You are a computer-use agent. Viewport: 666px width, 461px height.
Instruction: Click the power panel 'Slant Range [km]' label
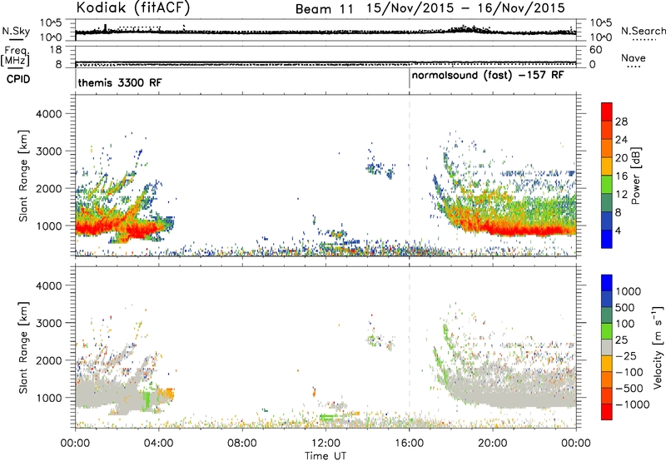23,176
